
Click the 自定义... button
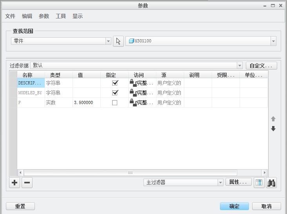point(261,66)
